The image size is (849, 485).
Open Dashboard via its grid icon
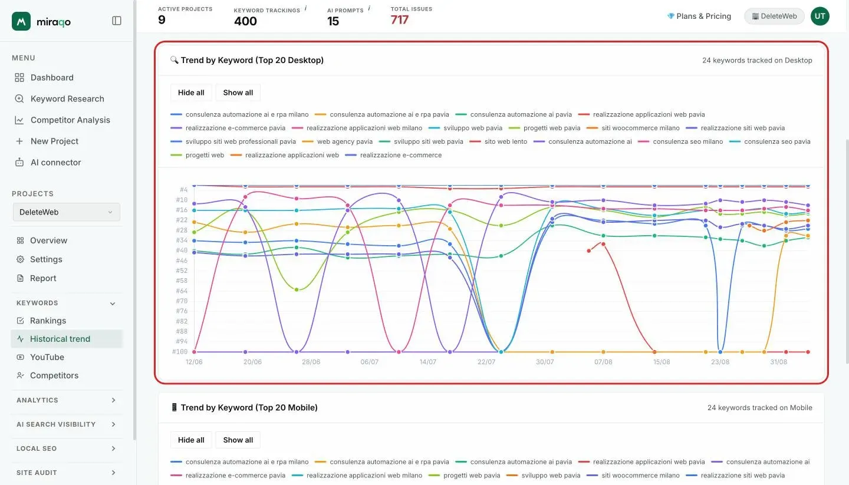pos(19,78)
